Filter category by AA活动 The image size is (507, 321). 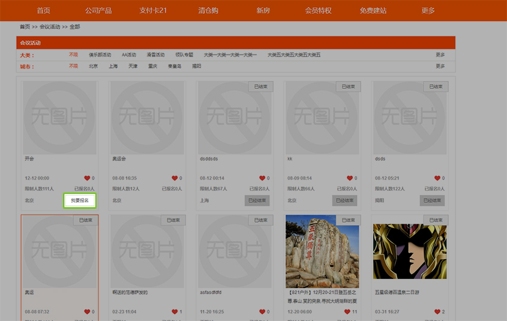coord(128,55)
